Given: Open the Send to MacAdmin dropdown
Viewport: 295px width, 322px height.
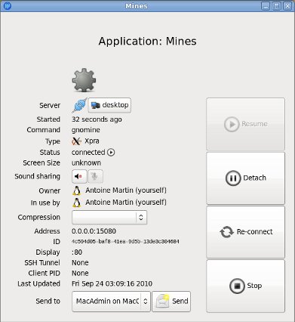Looking at the screenshot, I should coord(111,302).
